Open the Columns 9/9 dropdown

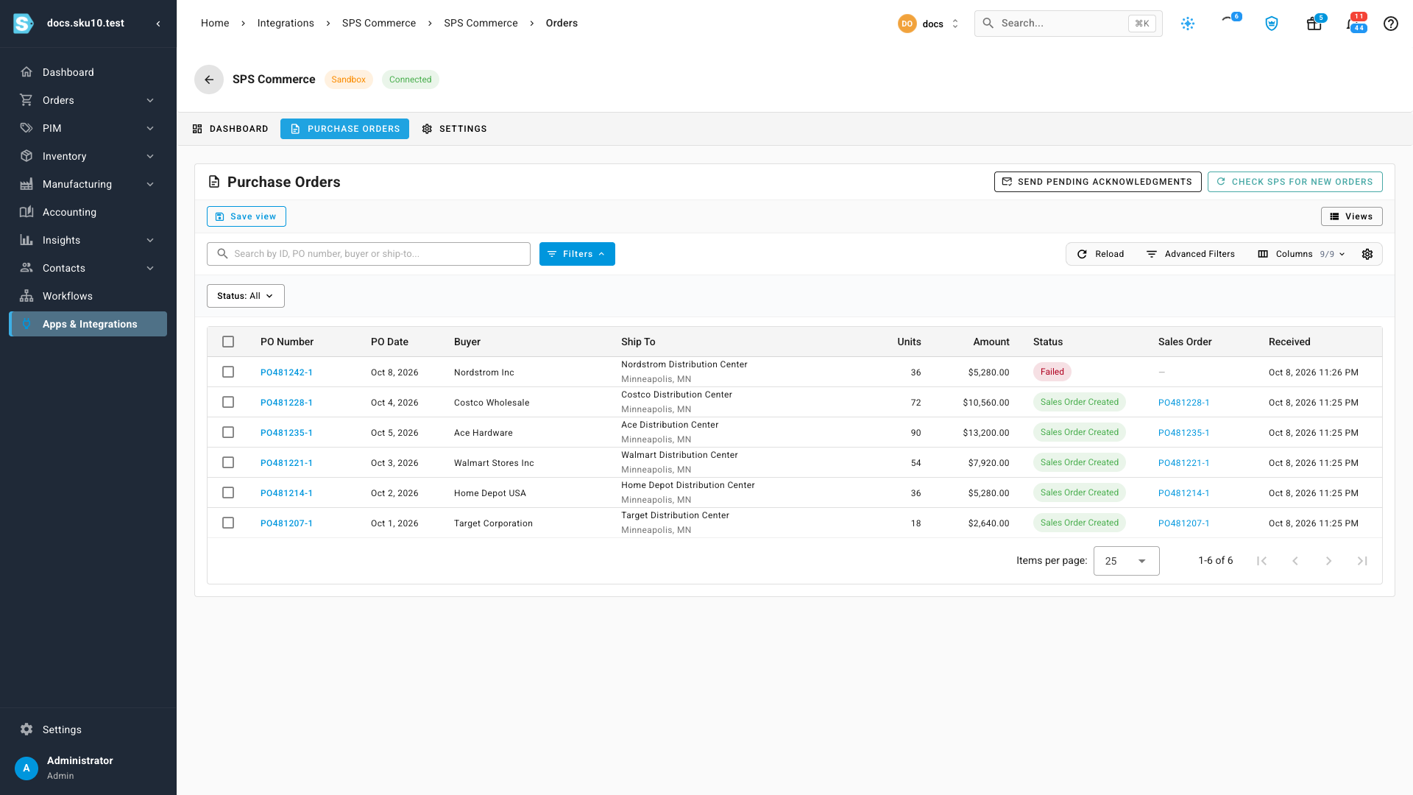tap(1301, 254)
